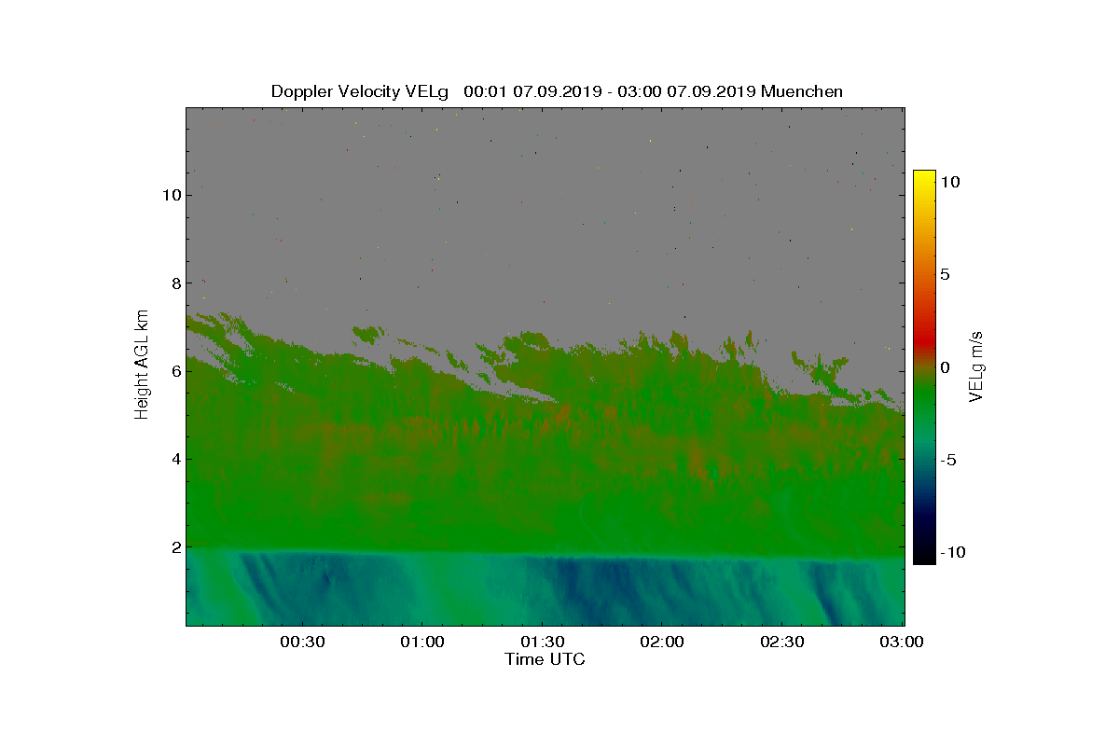Click the 'VELg m/s' colorbar label

(977, 365)
